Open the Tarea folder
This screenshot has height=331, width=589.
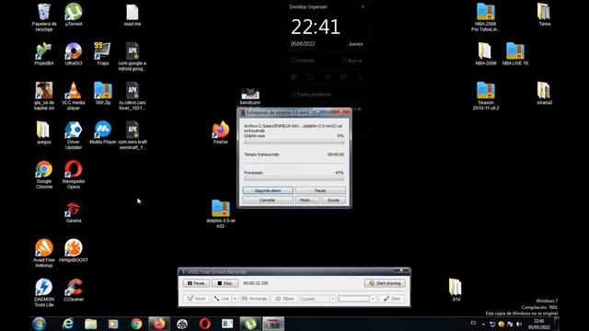(544, 15)
